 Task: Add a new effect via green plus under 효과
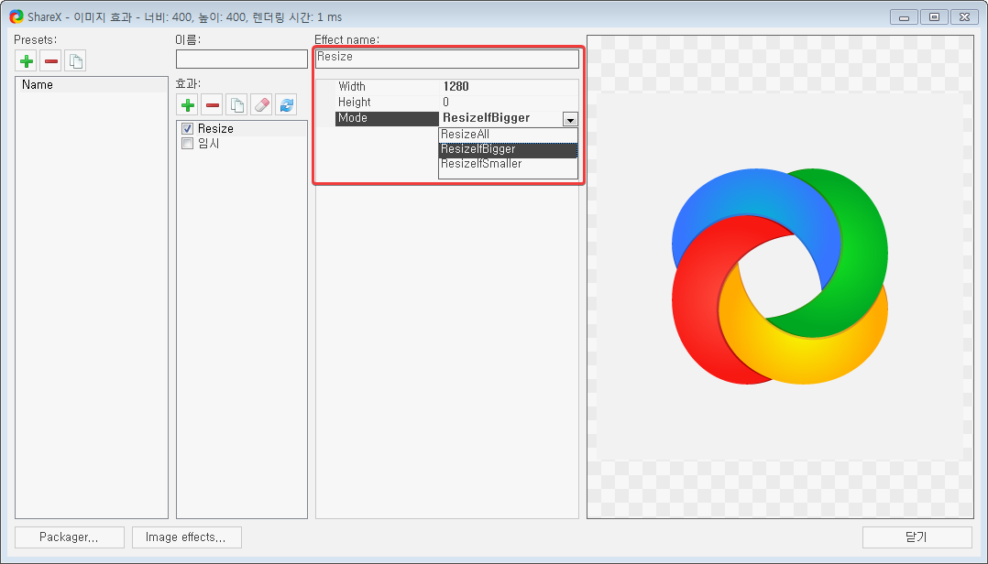[188, 104]
